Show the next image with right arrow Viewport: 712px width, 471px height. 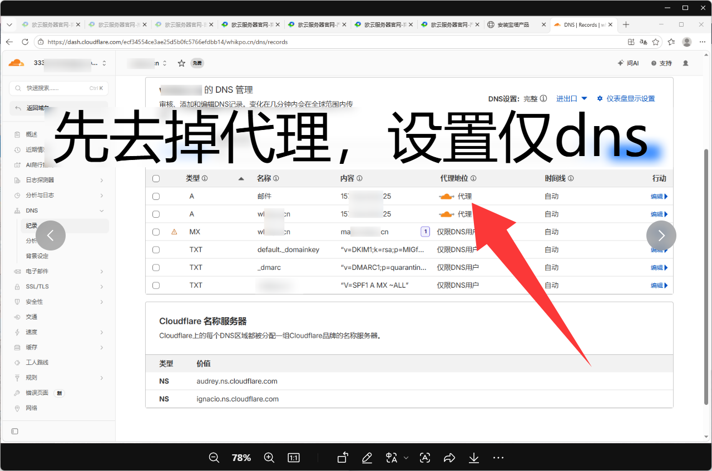(x=661, y=235)
